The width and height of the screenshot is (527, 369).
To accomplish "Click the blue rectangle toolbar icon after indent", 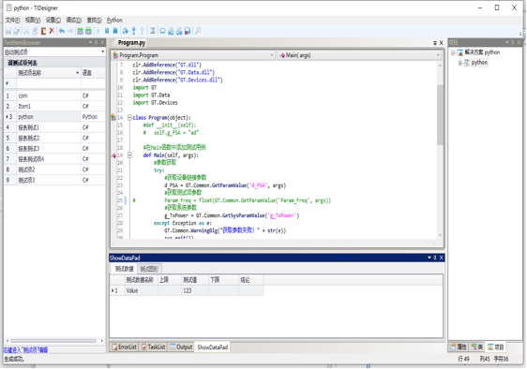I will pyautogui.click(x=162, y=31).
